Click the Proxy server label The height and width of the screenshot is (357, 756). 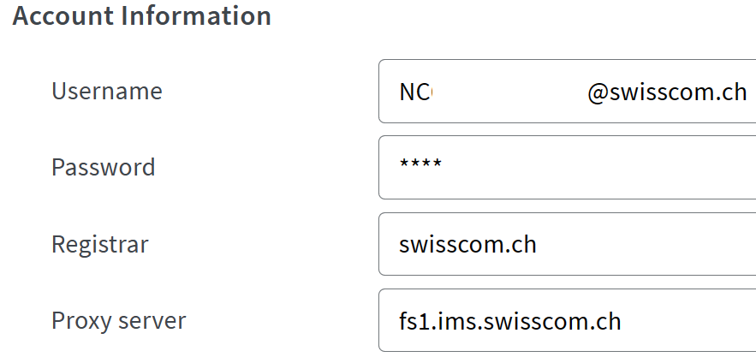(x=119, y=320)
